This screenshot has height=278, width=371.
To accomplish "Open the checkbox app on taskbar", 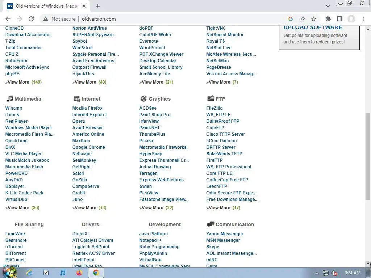I will point(46,273).
